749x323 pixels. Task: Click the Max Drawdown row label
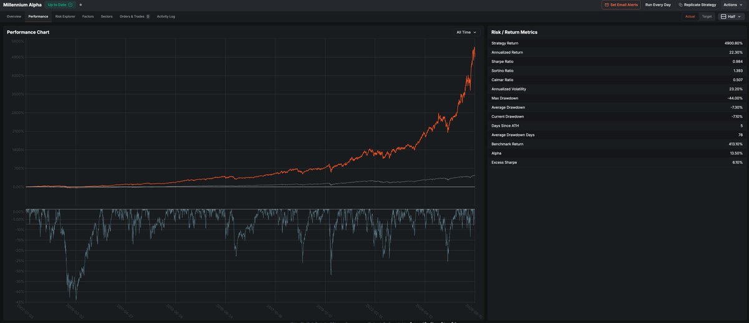(504, 98)
